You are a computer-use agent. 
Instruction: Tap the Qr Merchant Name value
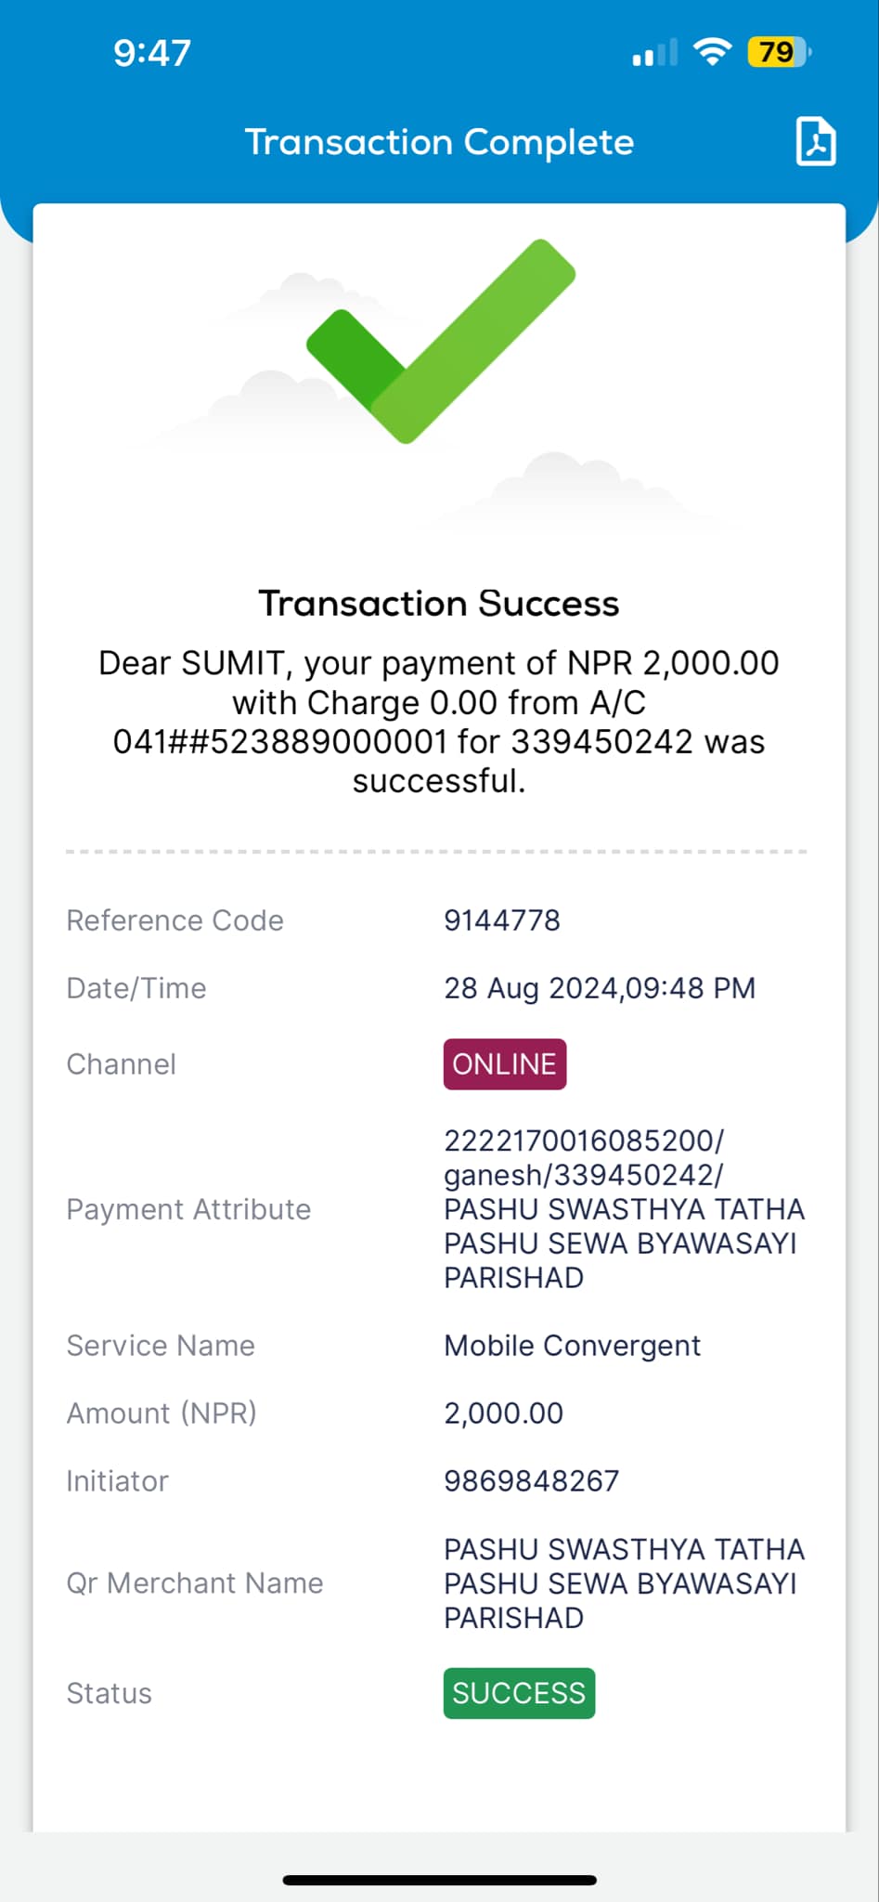[x=624, y=1583]
